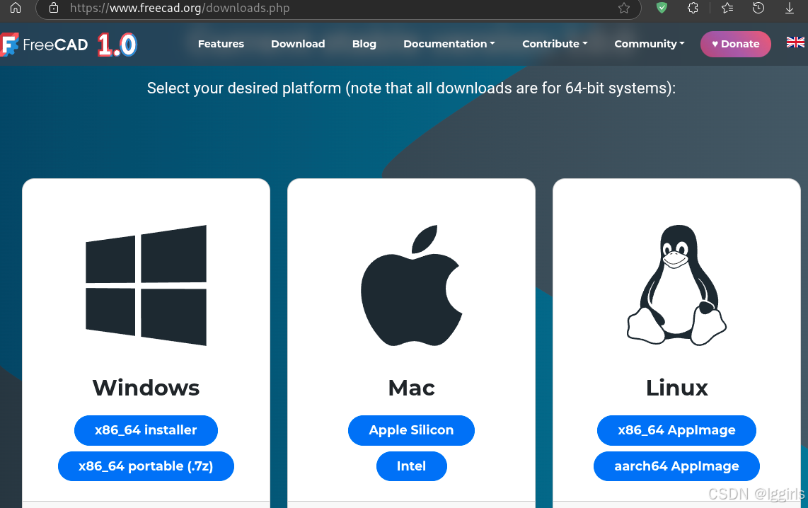Viewport: 808px width, 508px height.
Task: Click the Apple logo image
Action: (x=411, y=285)
